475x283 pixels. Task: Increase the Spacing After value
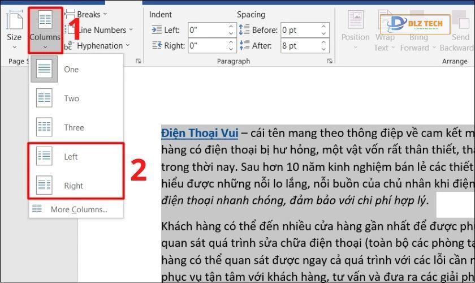pos(324,42)
